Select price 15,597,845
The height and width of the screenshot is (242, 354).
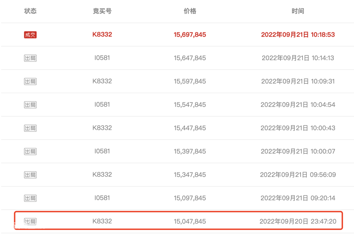(190, 81)
